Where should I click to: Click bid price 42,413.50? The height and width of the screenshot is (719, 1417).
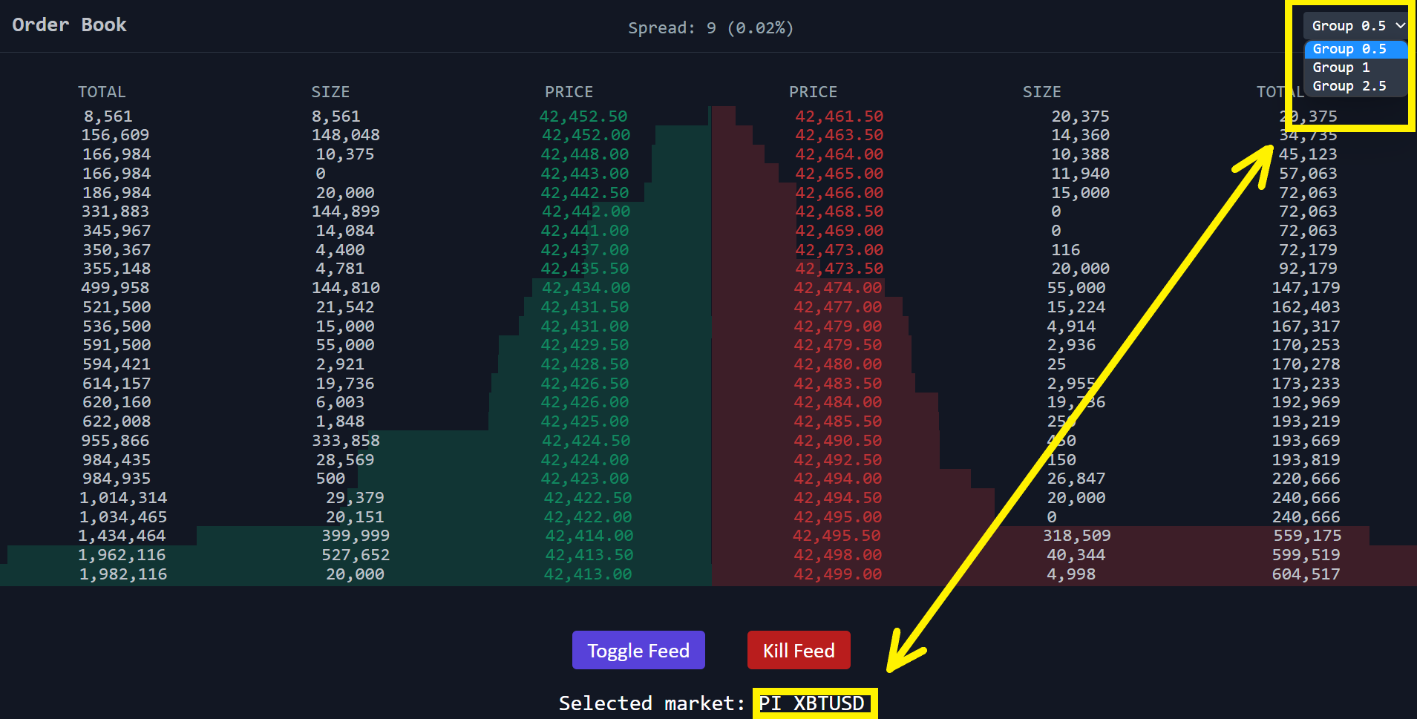pyautogui.click(x=589, y=555)
